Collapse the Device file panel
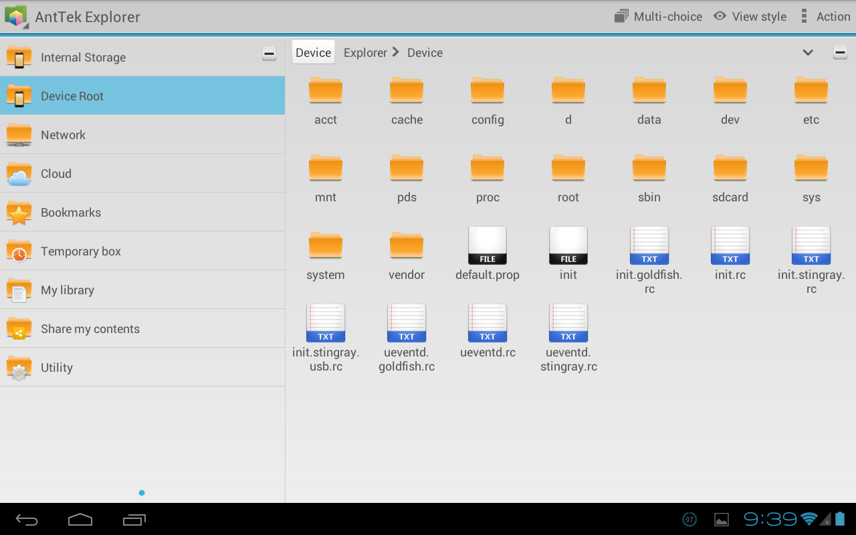856x535 pixels. click(839, 51)
